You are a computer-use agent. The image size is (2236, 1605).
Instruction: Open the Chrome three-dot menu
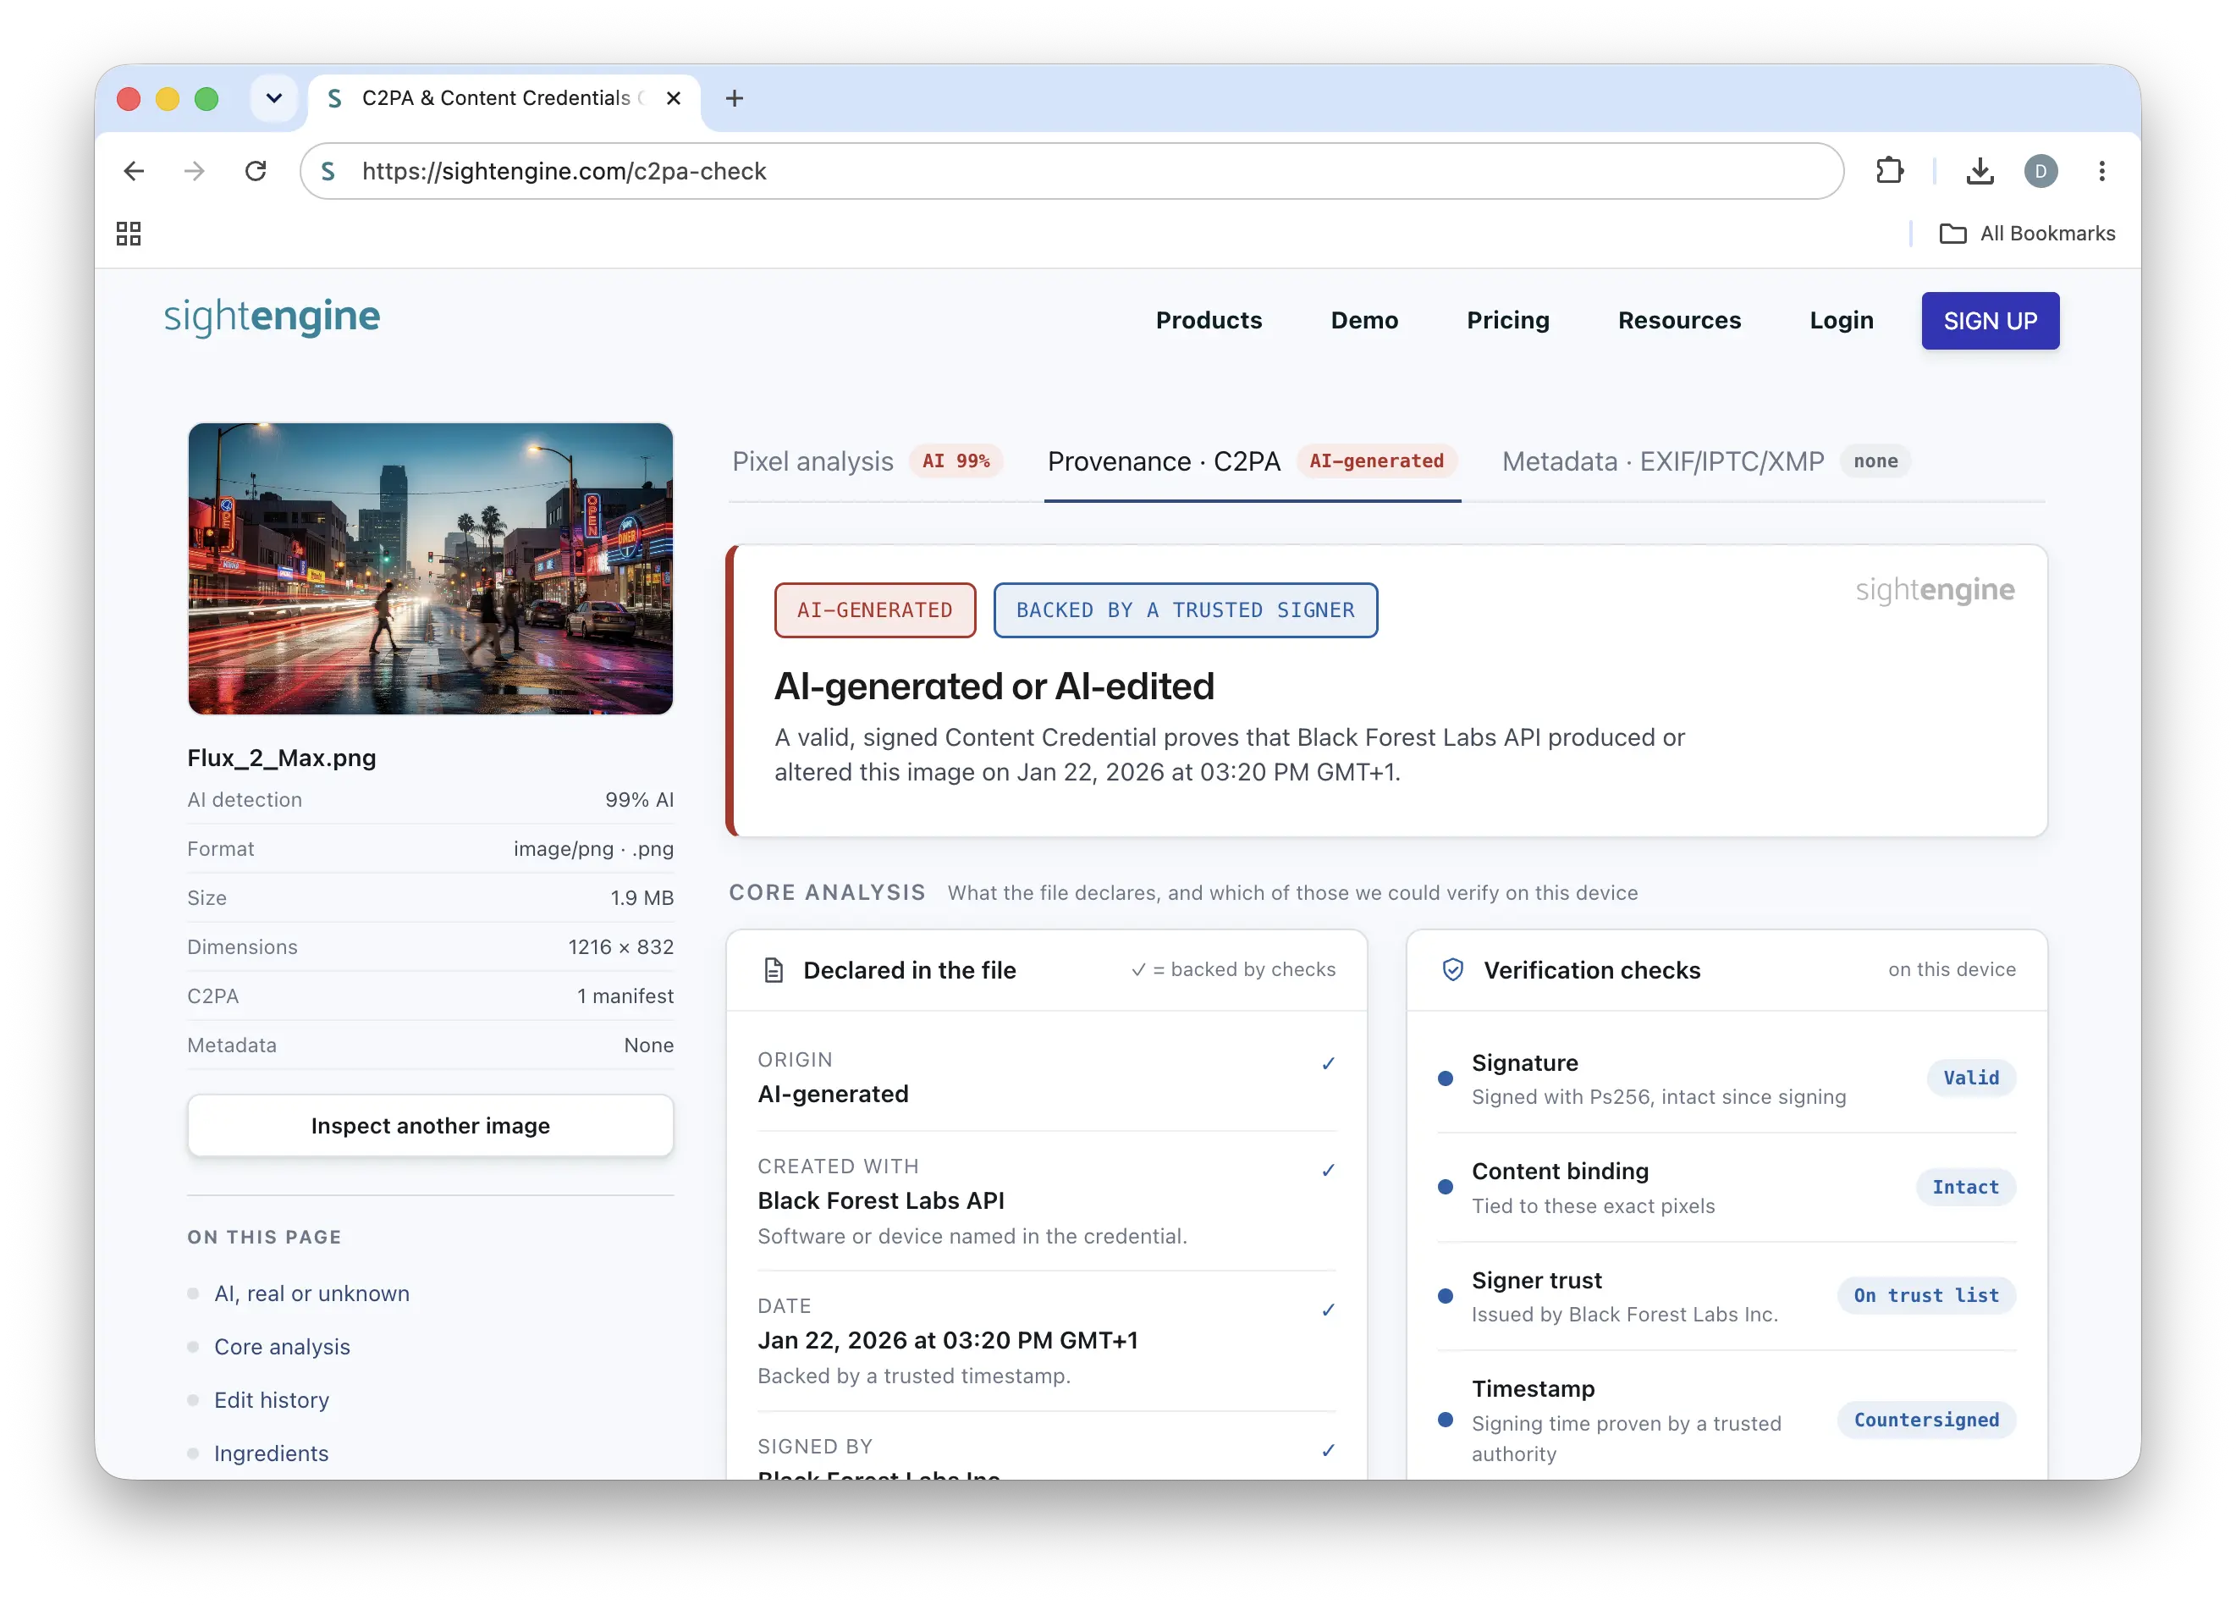2101,170
